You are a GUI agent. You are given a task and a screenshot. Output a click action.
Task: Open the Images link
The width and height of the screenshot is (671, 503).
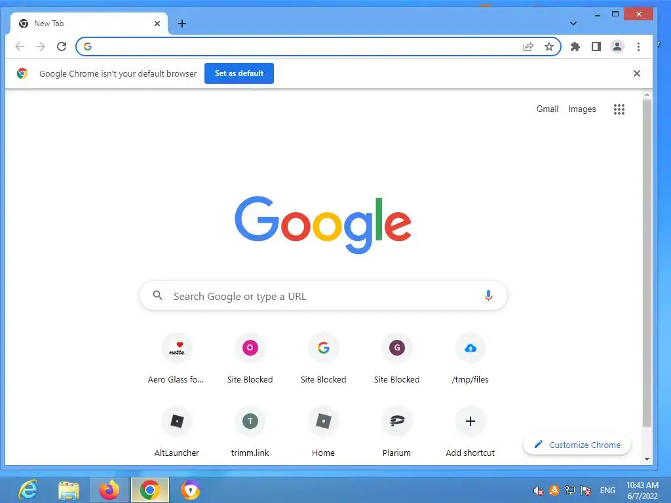coord(582,109)
